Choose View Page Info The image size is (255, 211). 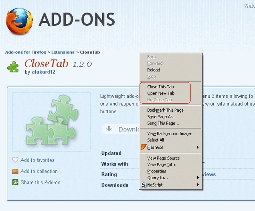[x=170, y=164]
